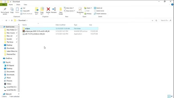Image resolution: width=174 pixels, height=98 pixels.
Task: Open the Easy access dropdown
Action: coord(69,11)
